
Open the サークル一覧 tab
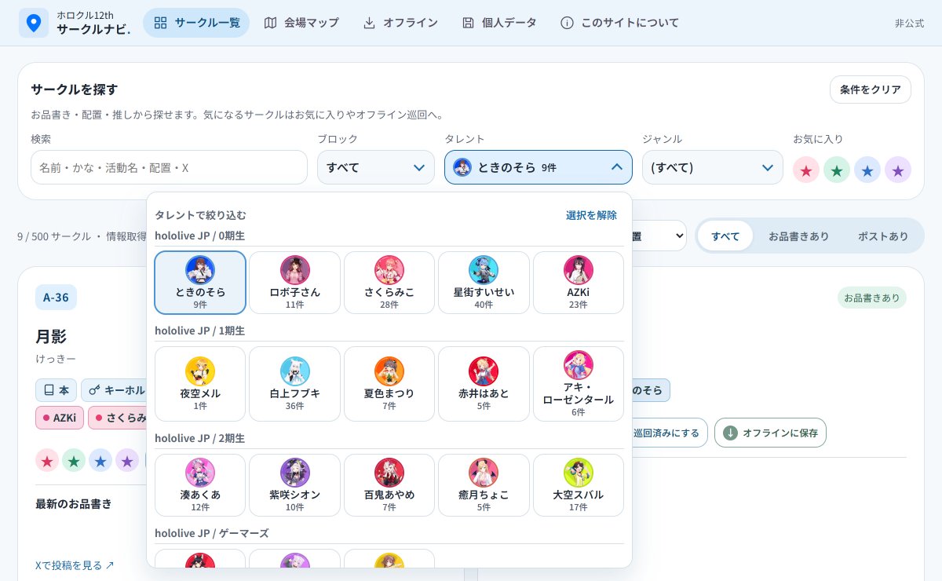[196, 23]
